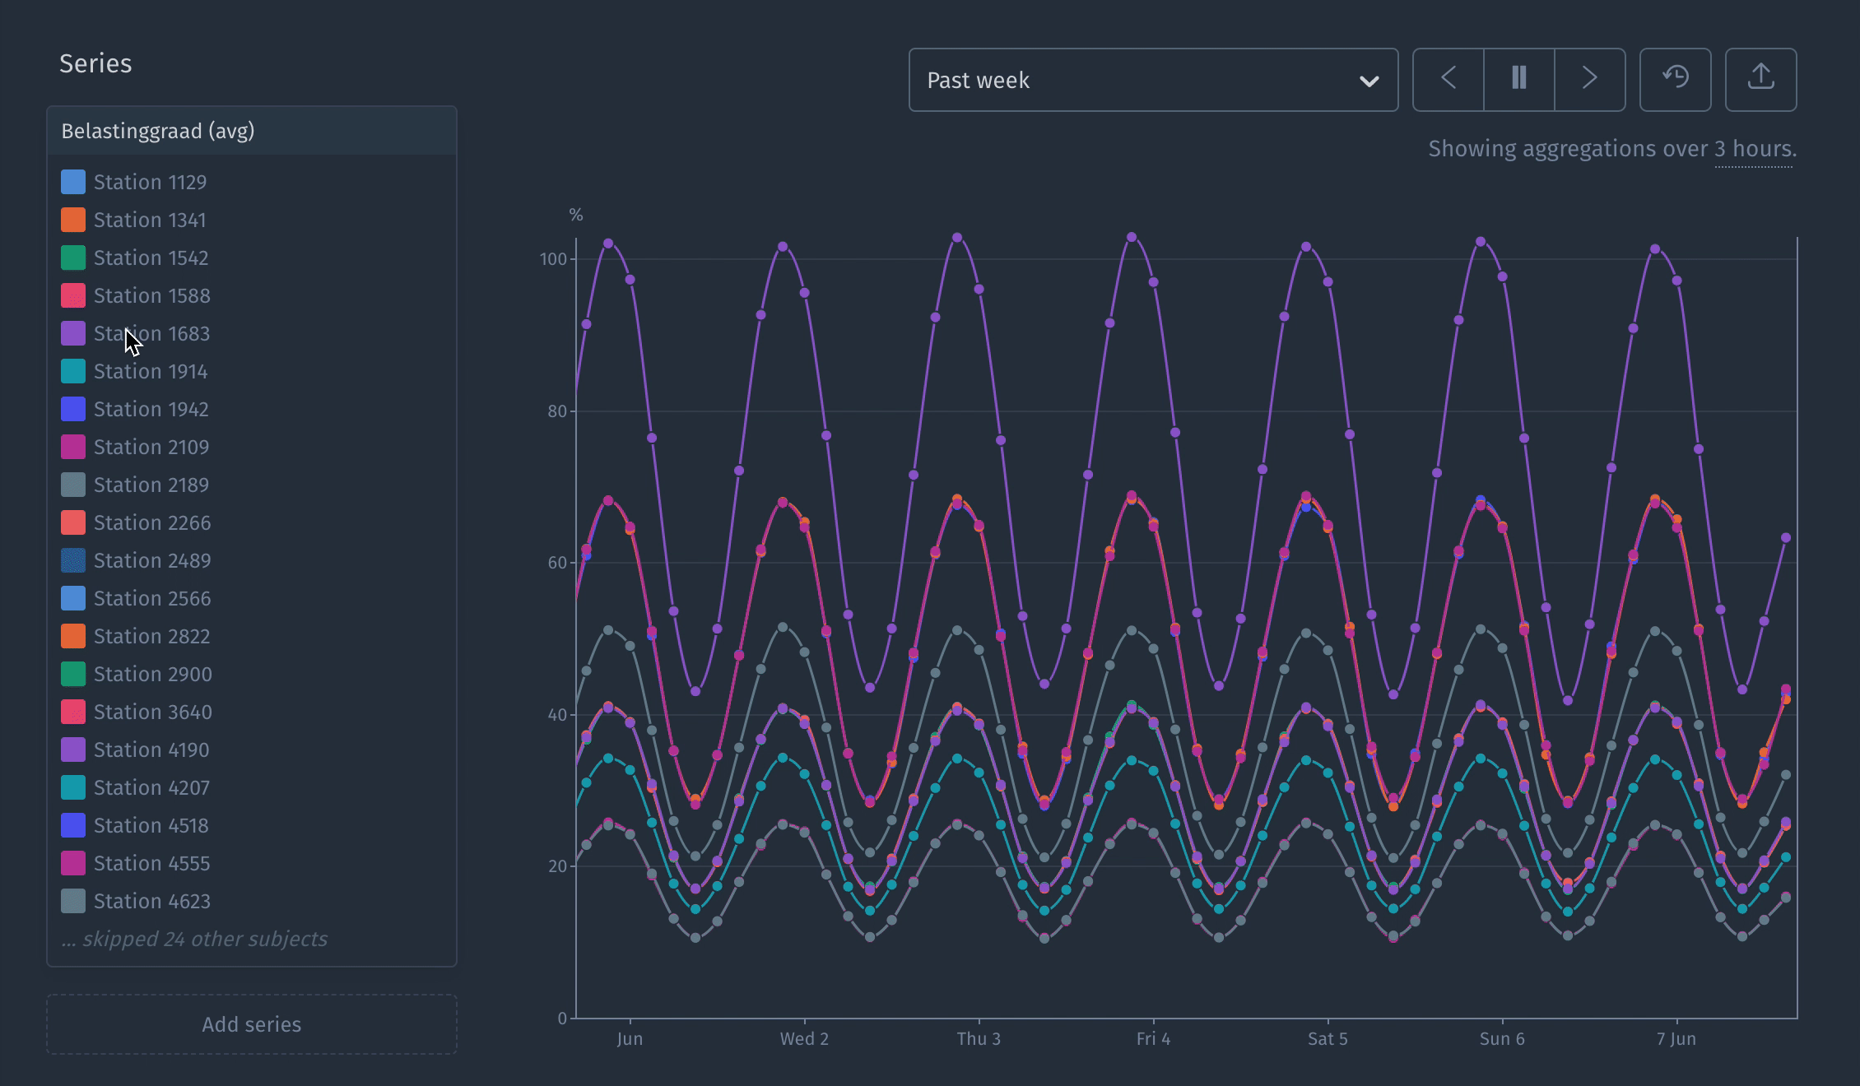Image resolution: width=1860 pixels, height=1086 pixels.
Task: Click the export/share upload icon
Action: click(x=1760, y=79)
